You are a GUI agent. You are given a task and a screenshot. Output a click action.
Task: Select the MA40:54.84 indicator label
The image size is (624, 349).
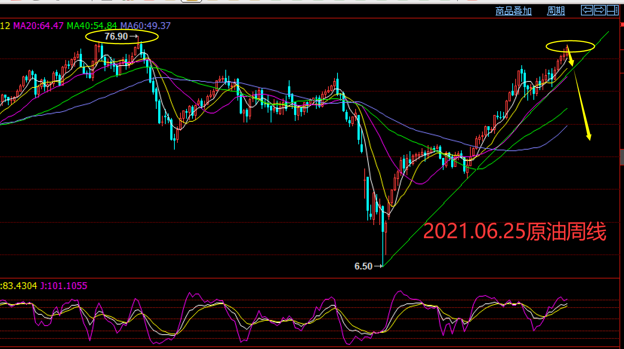[92, 26]
